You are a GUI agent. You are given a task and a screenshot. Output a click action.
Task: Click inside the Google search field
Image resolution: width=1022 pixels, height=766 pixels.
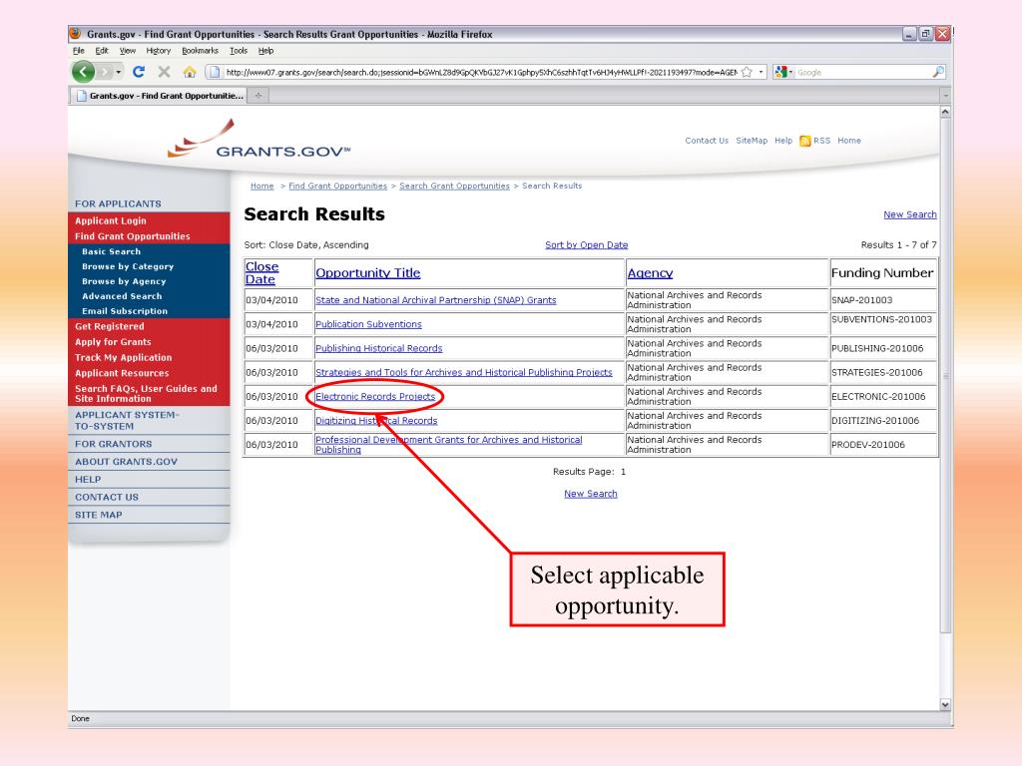(862, 72)
